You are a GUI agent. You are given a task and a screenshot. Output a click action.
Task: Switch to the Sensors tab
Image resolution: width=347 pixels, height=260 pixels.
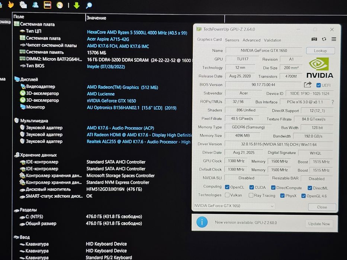click(x=232, y=40)
